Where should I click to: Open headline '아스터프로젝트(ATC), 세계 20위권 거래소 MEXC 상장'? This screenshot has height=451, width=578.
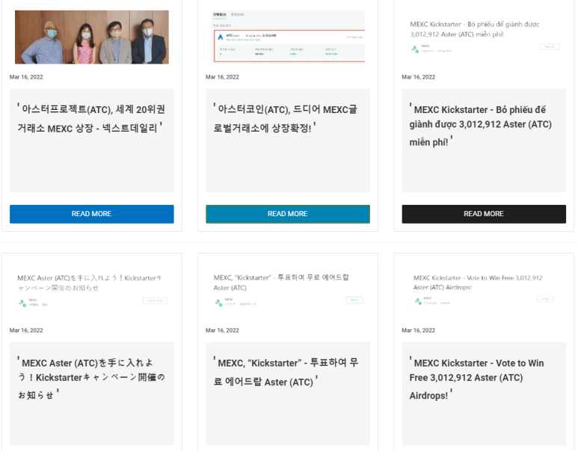(91, 118)
